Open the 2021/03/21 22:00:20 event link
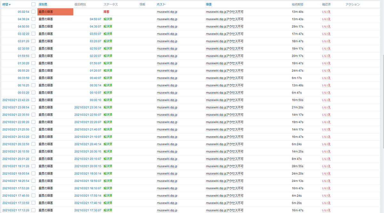The image size is (384, 213). pos(16,122)
